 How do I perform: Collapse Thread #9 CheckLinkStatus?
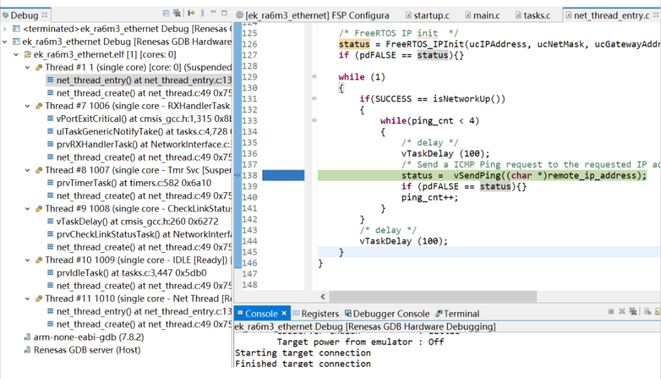click(28, 209)
